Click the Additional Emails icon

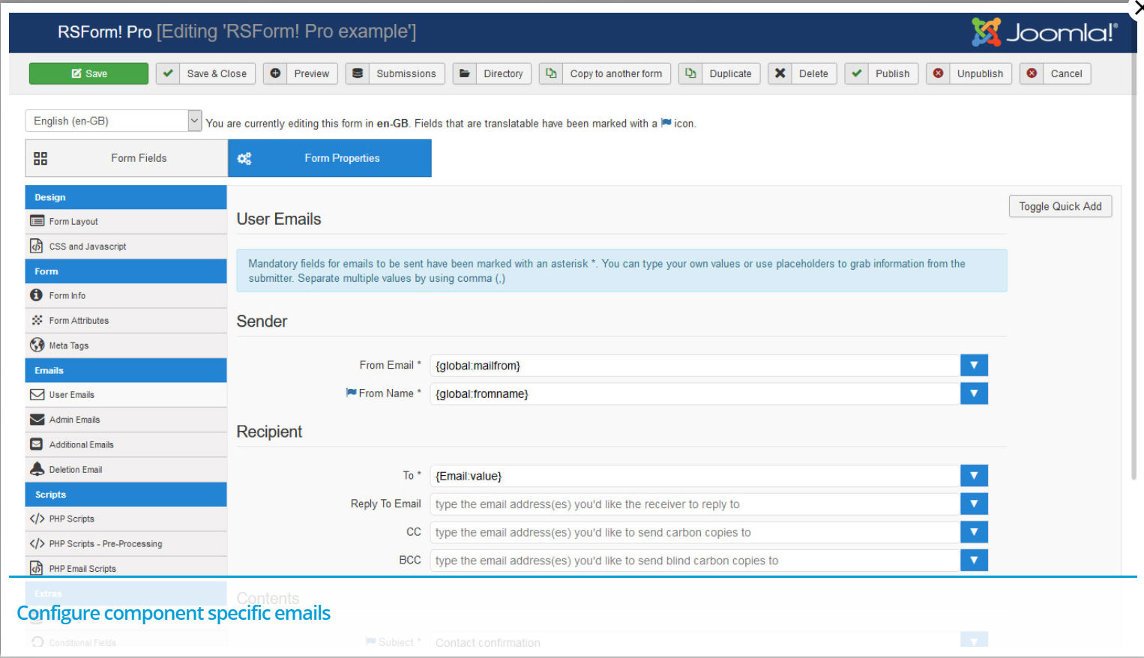36,444
